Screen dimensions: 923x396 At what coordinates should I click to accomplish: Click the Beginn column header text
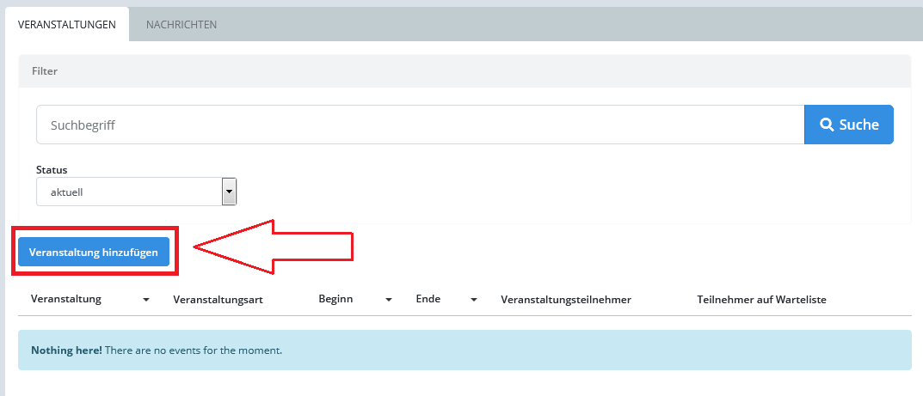point(335,299)
